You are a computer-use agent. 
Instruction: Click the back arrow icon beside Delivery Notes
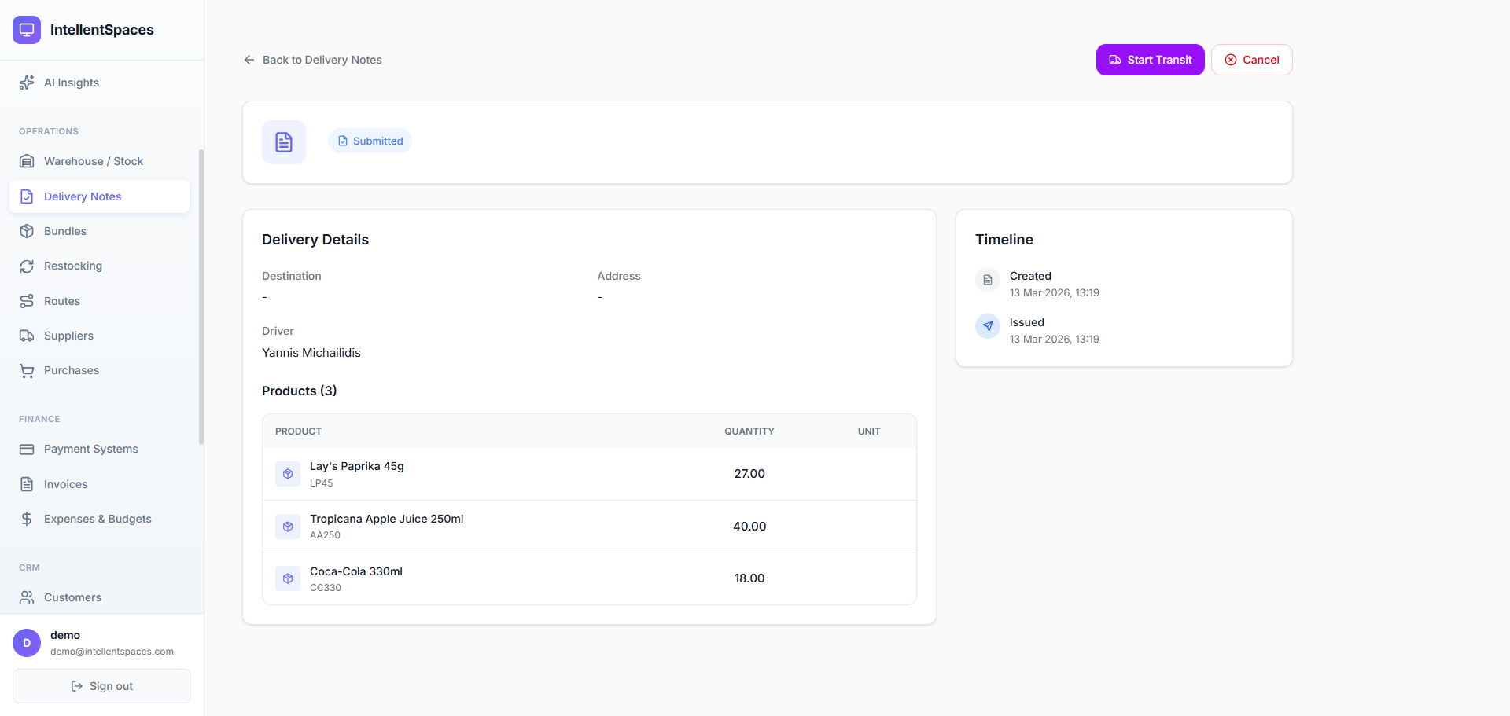point(249,60)
